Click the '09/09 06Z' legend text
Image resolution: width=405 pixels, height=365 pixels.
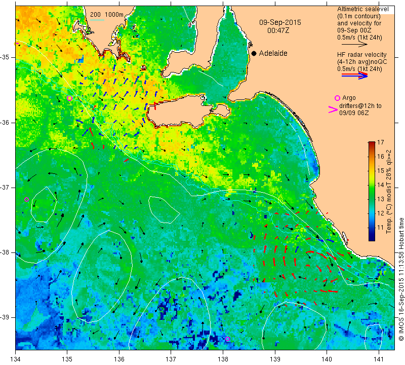pos(354,113)
